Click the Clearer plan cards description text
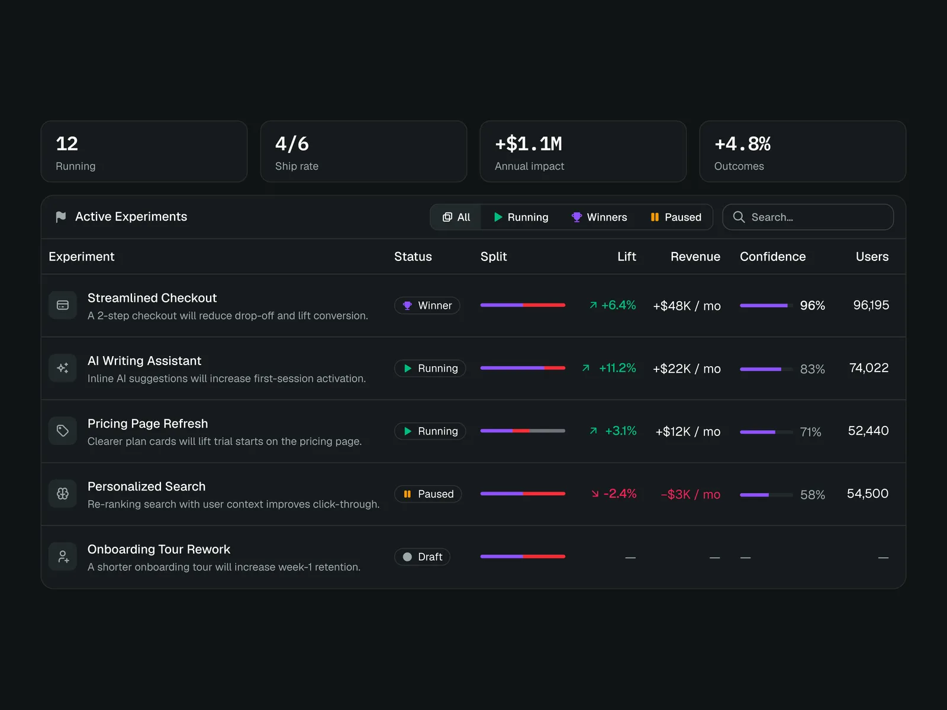The height and width of the screenshot is (710, 947). pyautogui.click(x=224, y=441)
